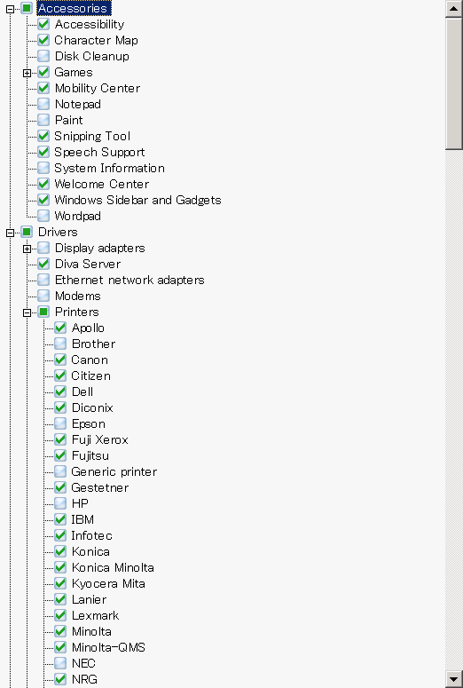
Task: Uncheck the Lexmark printer checkbox
Action: click(60, 615)
